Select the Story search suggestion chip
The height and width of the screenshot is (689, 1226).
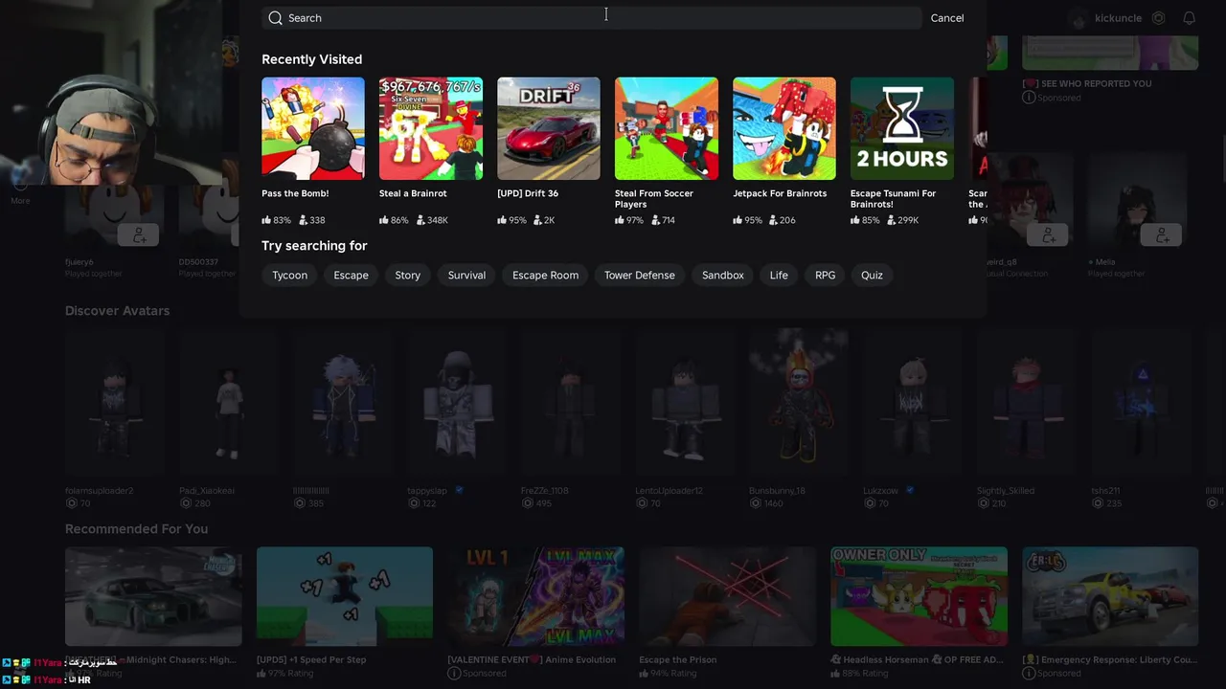tap(408, 276)
